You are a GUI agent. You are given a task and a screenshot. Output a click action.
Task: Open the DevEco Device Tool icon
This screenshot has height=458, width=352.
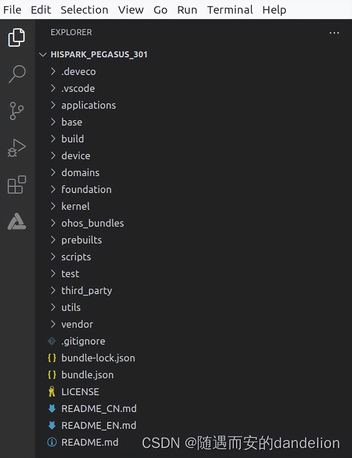click(x=16, y=221)
